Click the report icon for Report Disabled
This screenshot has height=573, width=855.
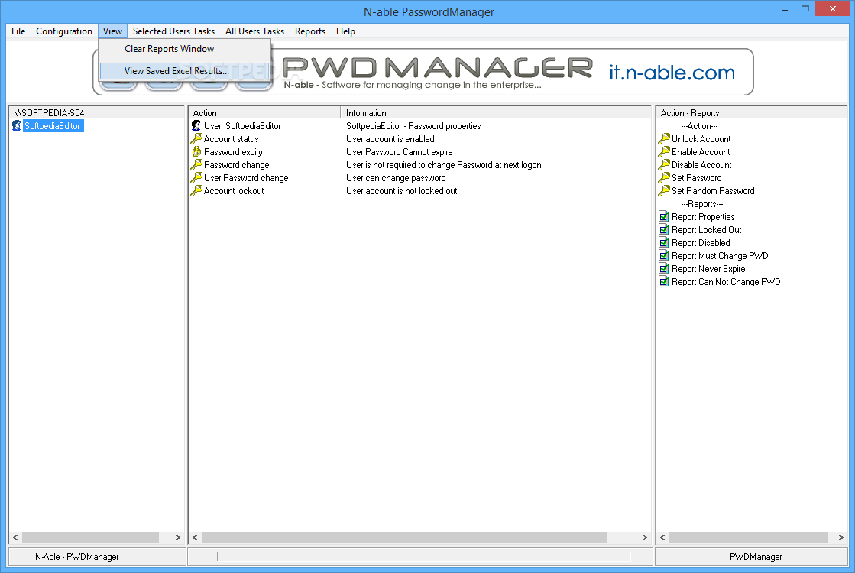(664, 243)
